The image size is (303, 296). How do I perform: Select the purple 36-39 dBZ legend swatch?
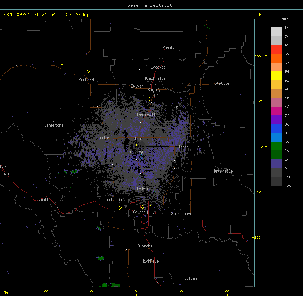tap(276, 120)
